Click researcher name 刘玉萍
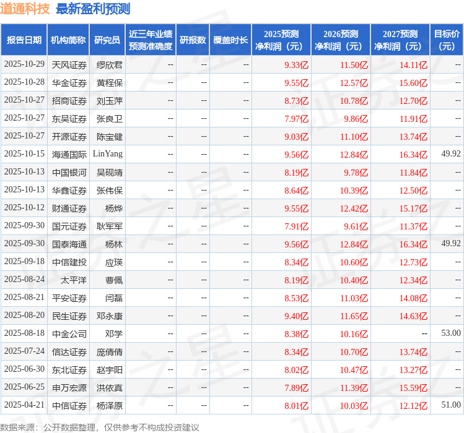The image size is (464, 433). pyautogui.click(x=110, y=101)
